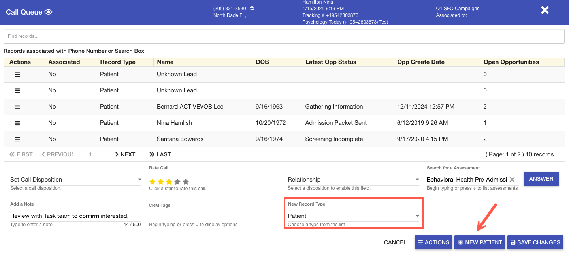Close the Call Queue dialog

[x=545, y=10]
